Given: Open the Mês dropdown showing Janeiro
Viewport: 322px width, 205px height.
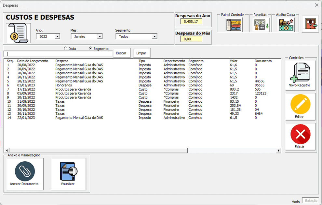Looking at the screenshot, I should coord(100,37).
